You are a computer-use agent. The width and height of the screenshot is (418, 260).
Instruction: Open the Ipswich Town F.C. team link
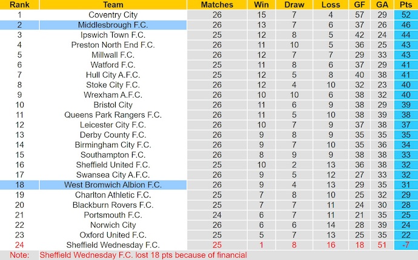point(113,35)
